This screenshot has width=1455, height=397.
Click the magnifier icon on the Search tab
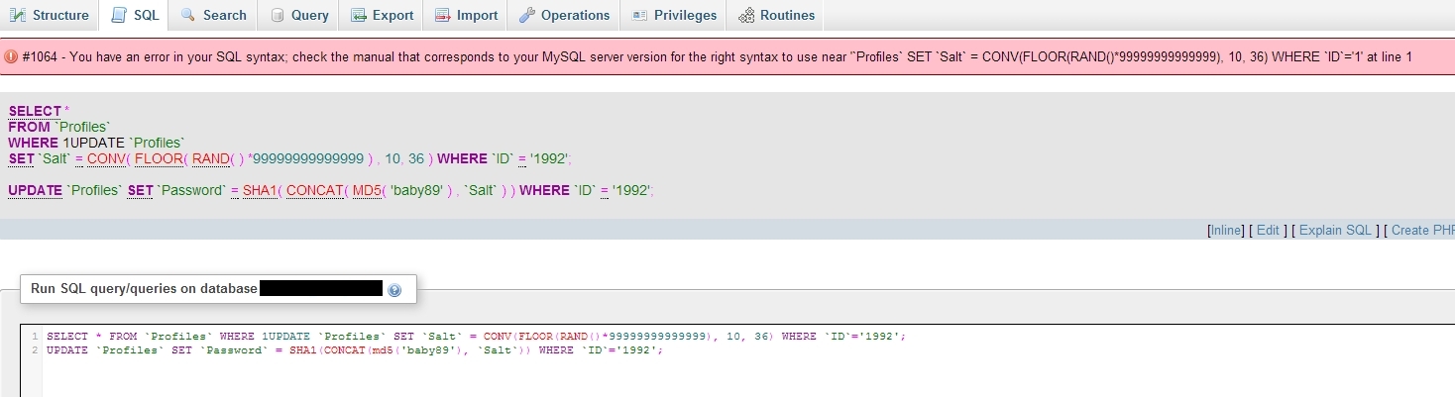tap(188, 15)
